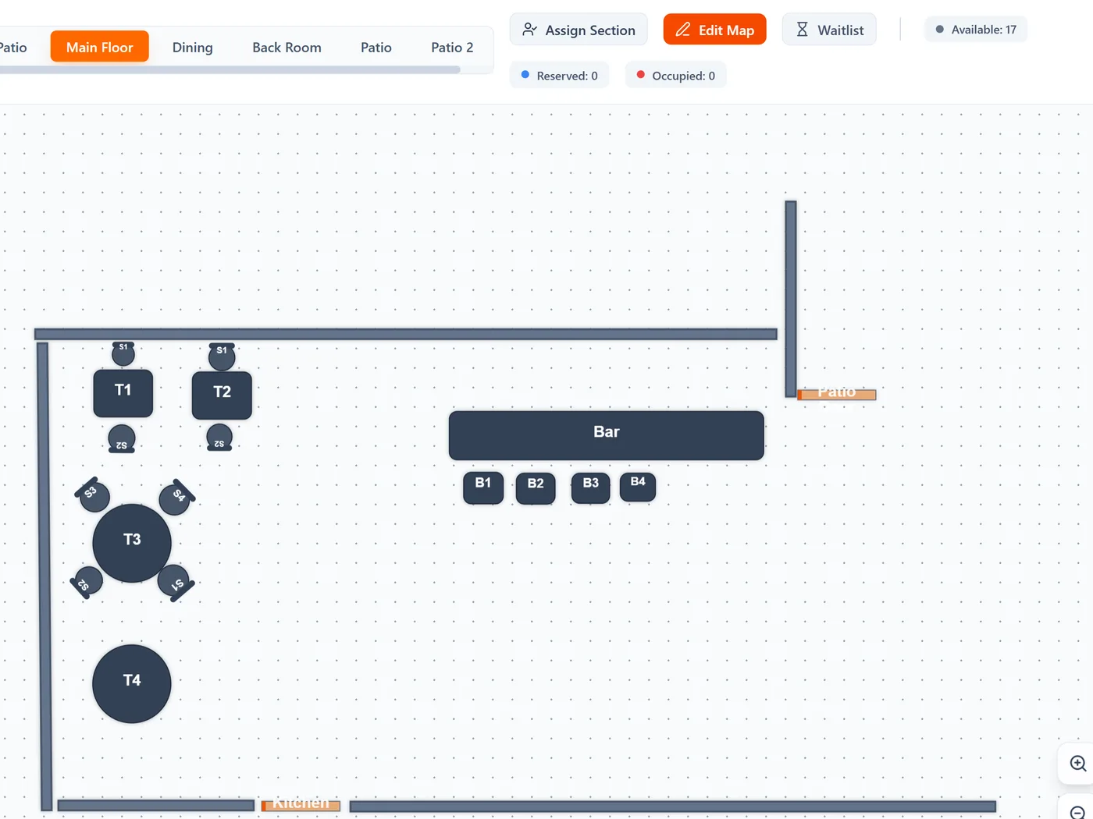The width and height of the screenshot is (1093, 819).
Task: Click the Reserved: 0 status badge
Action: pyautogui.click(x=559, y=76)
